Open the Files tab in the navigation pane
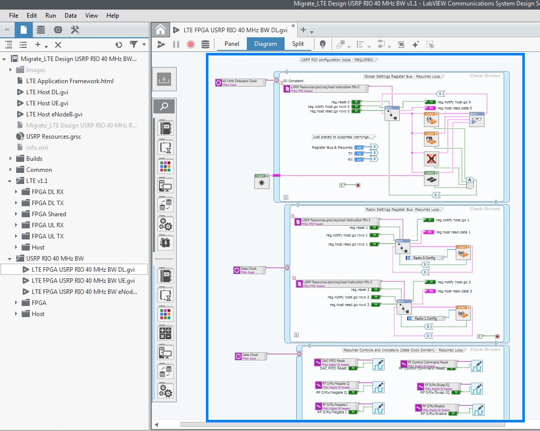Viewport: 540px width, 431px height. [23, 30]
